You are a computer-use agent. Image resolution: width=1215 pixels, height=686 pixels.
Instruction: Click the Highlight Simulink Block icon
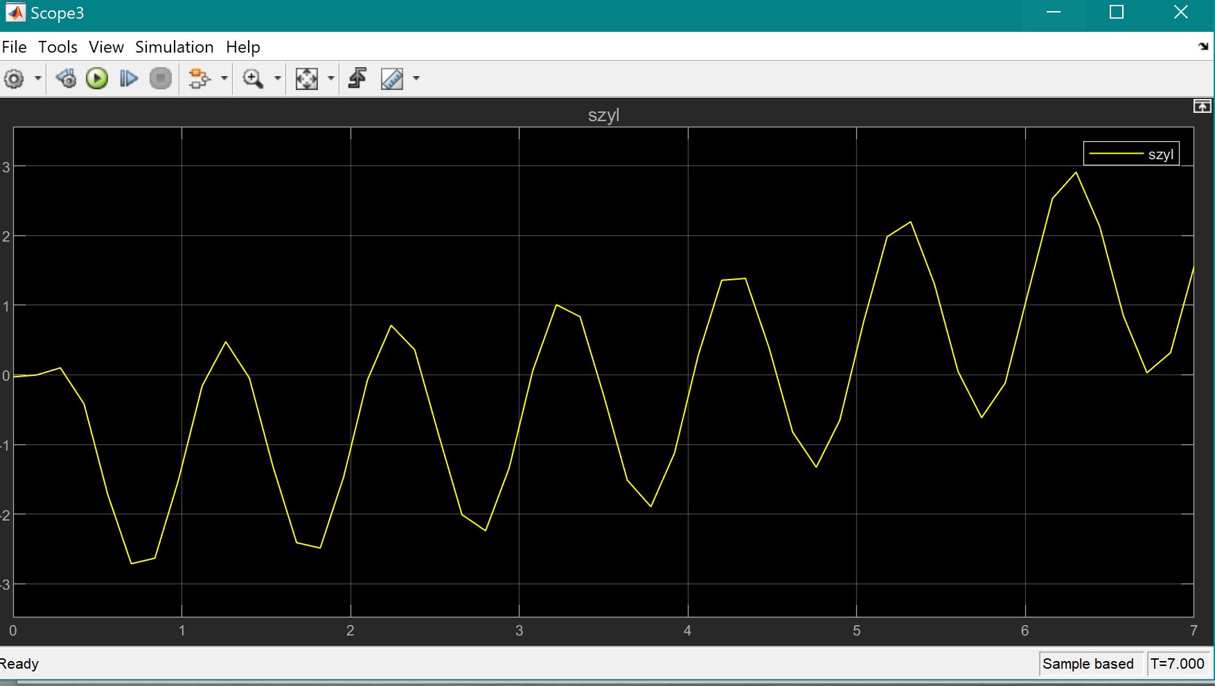pyautogui.click(x=199, y=79)
